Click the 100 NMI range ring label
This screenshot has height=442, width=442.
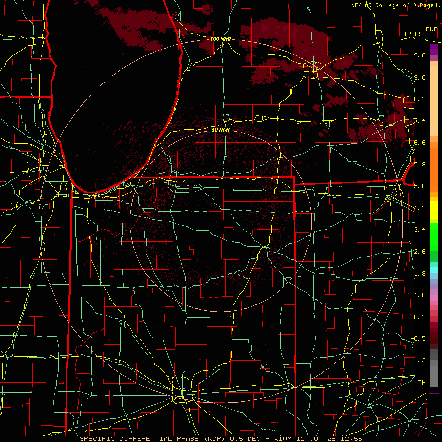pyautogui.click(x=221, y=39)
